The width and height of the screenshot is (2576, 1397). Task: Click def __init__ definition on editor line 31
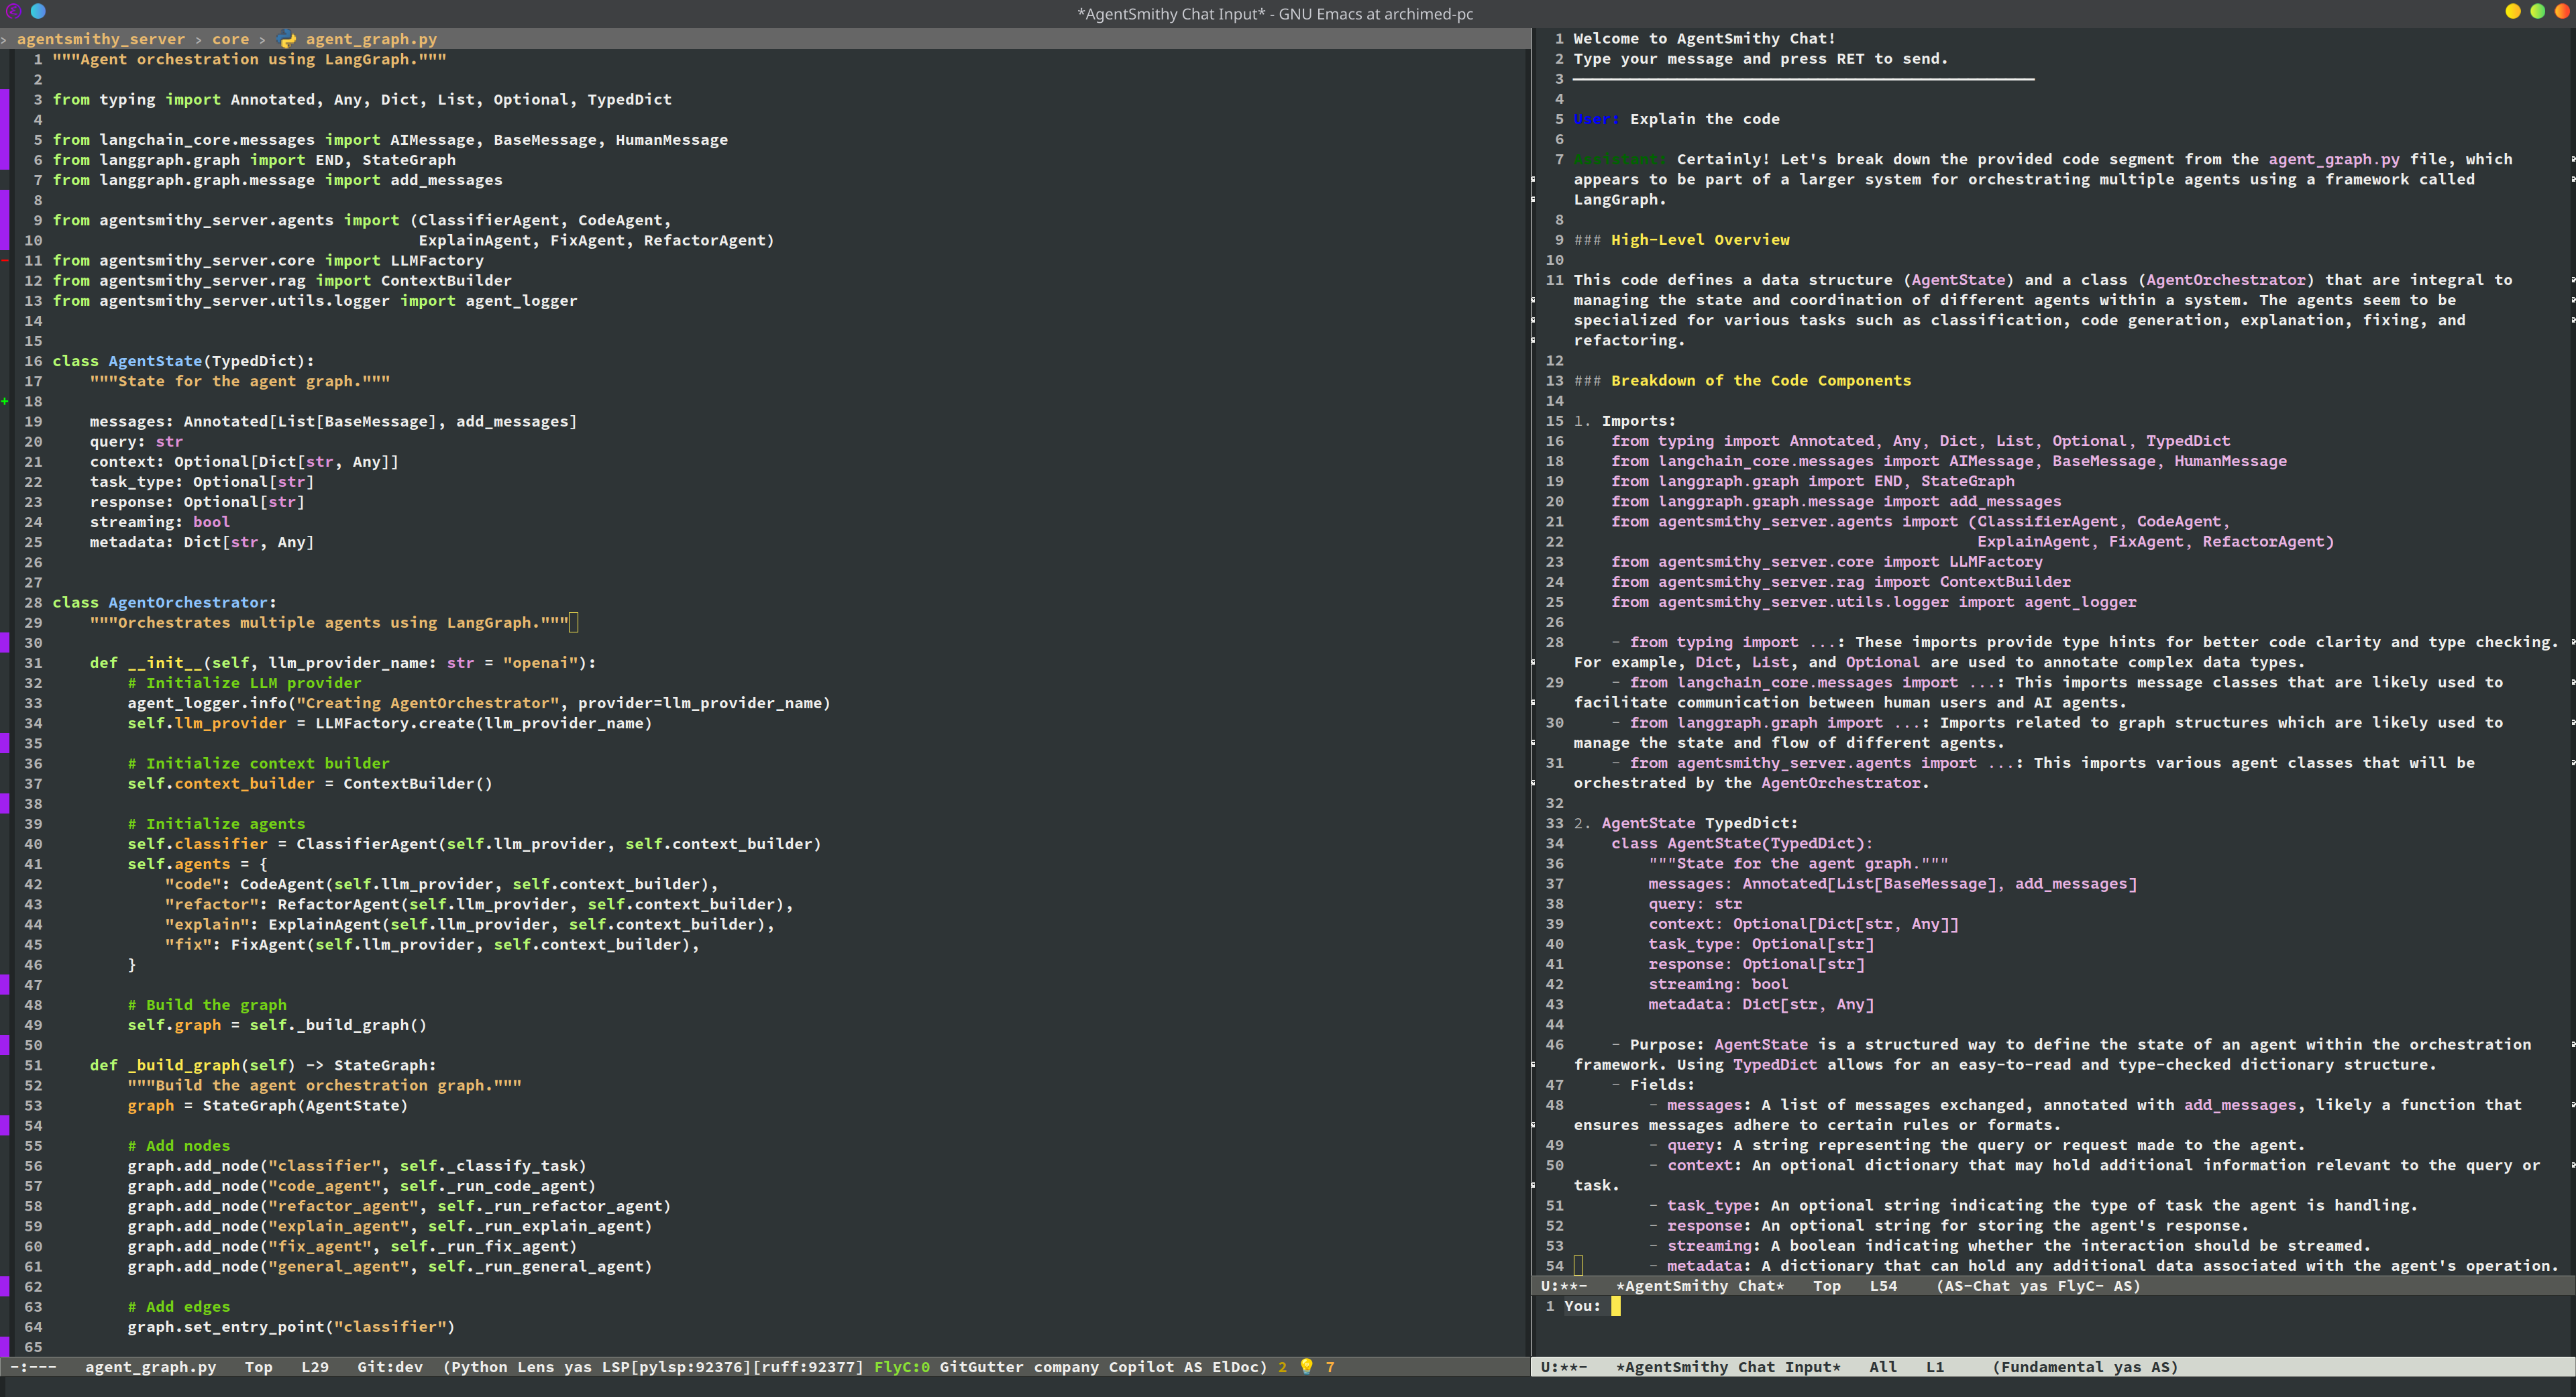[x=343, y=662]
